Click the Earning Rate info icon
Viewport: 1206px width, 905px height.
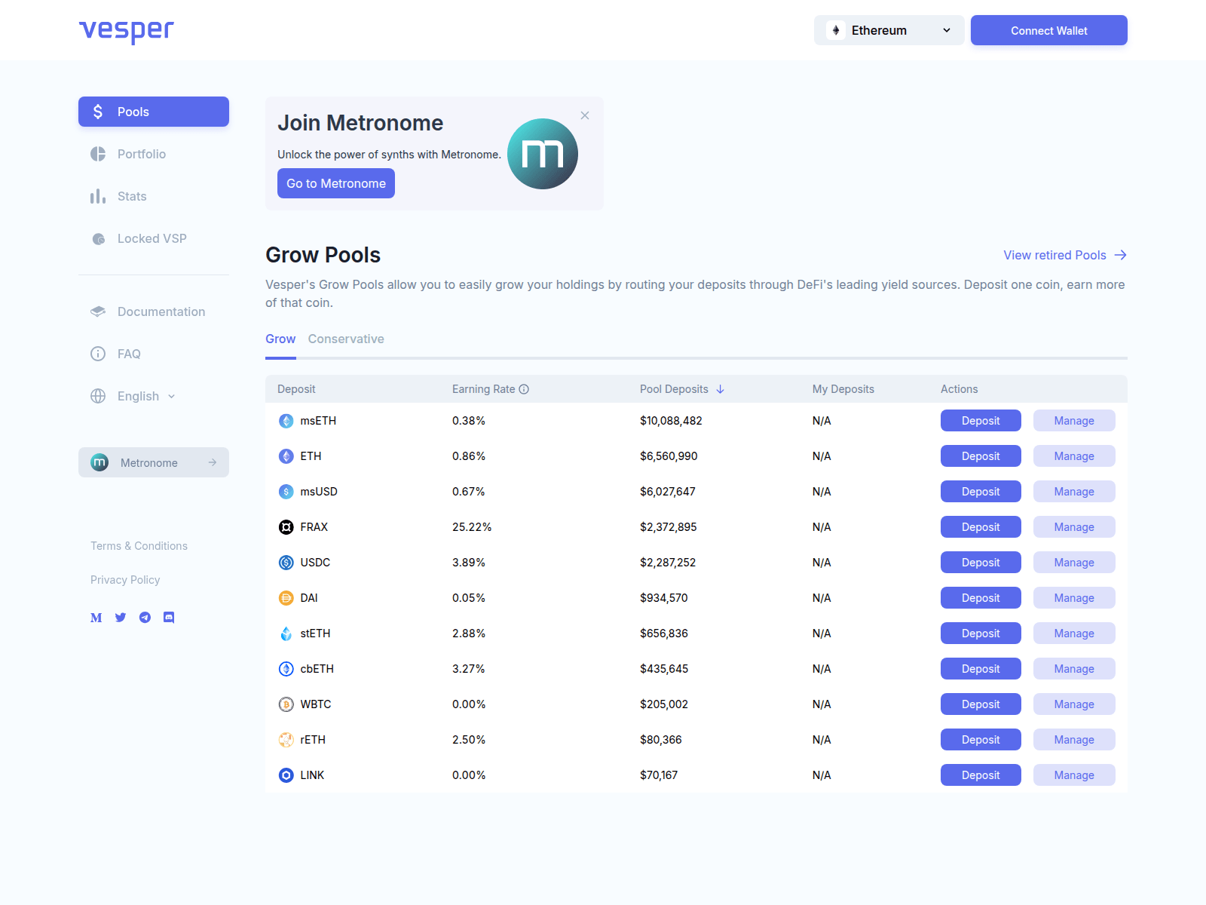[x=524, y=389]
